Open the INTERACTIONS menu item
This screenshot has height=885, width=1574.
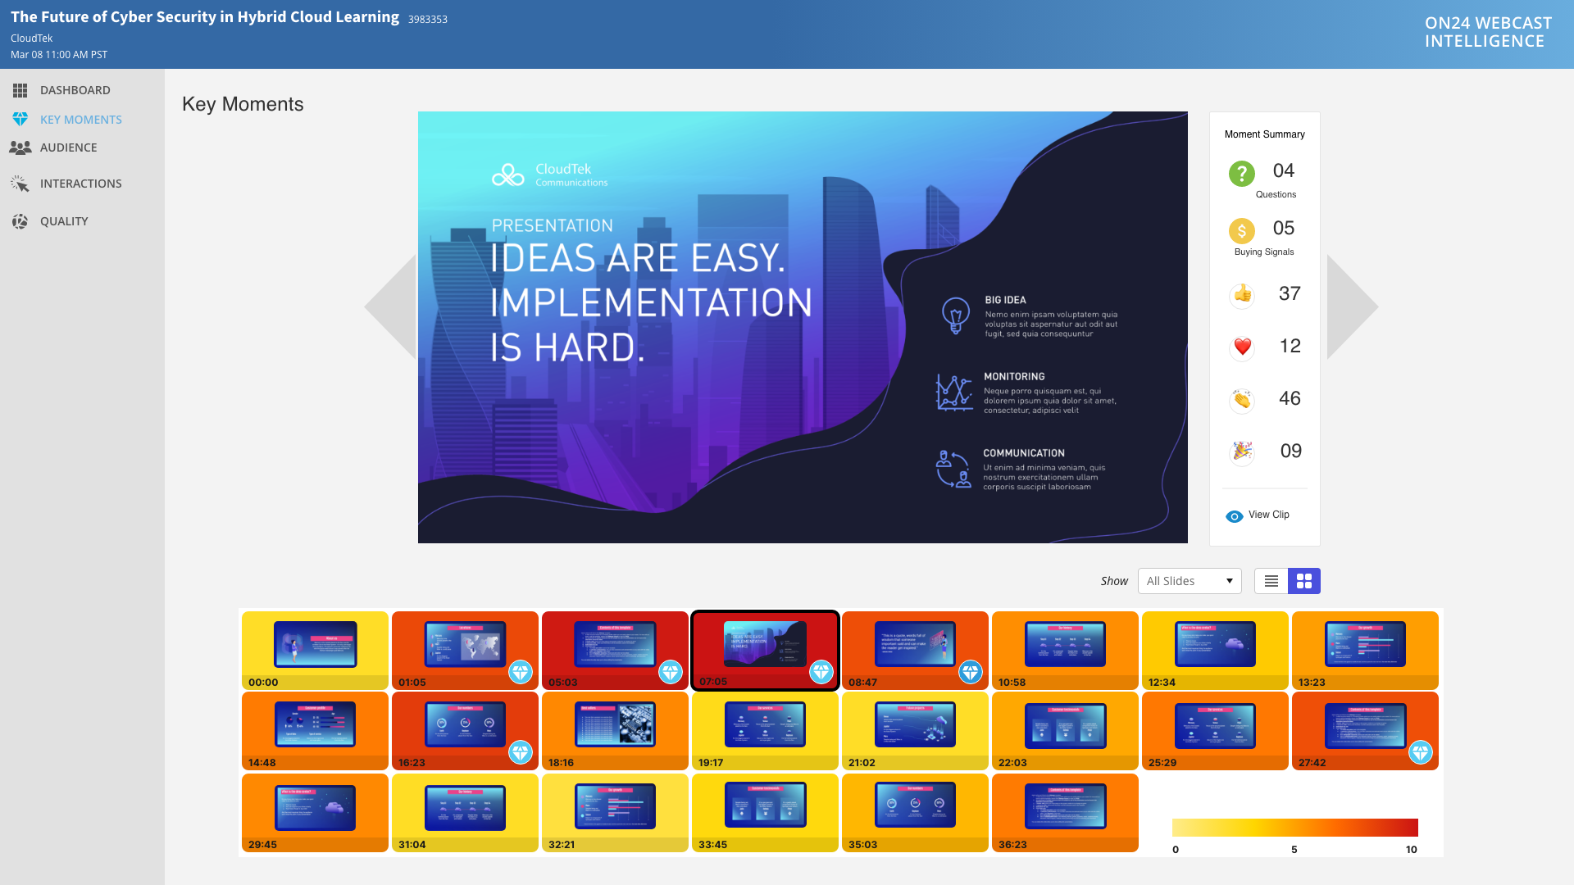point(81,184)
